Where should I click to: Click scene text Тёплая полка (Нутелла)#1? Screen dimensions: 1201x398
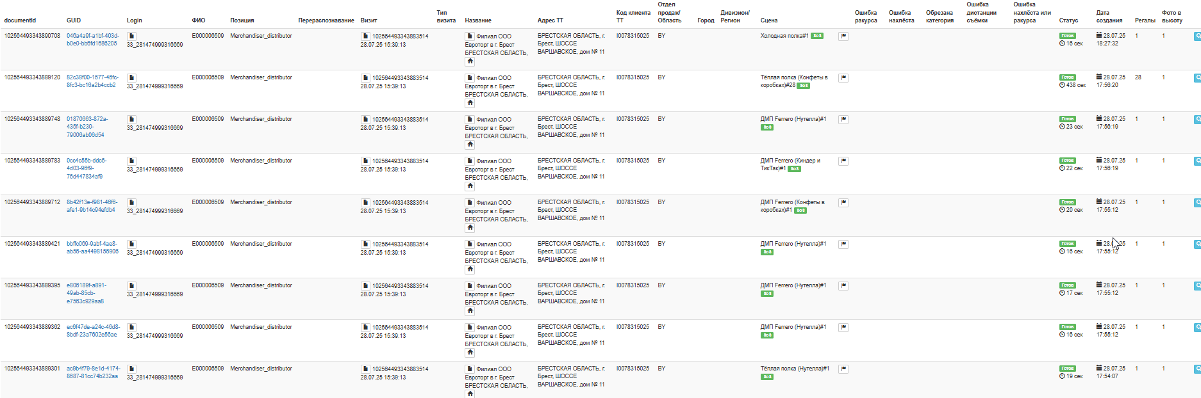[x=795, y=369]
